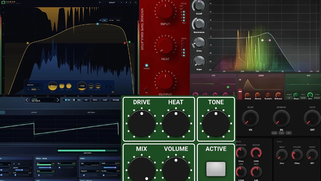Select the LIVE mode tab in Dagon

[28, 89]
